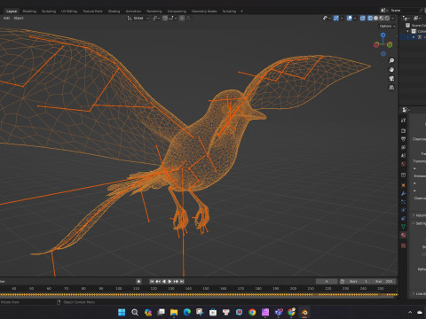426x319 pixels.
Task: Click the current frame number field
Action: pos(327,281)
